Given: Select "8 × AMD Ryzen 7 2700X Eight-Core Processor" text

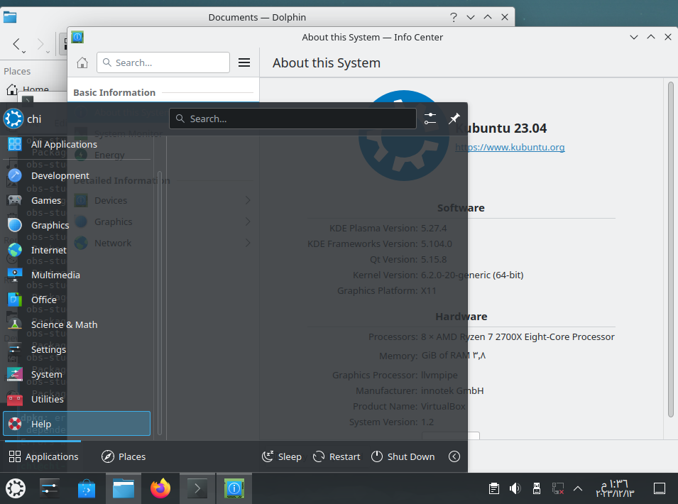Looking at the screenshot, I should point(518,336).
